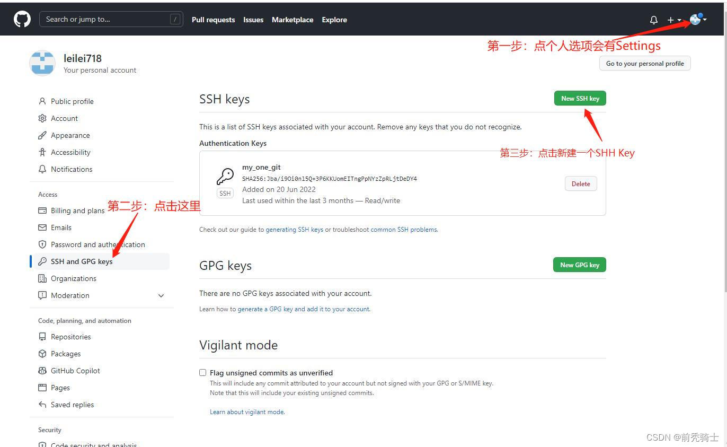Open the plus create-new dropdown
727x447 pixels.
(674, 20)
